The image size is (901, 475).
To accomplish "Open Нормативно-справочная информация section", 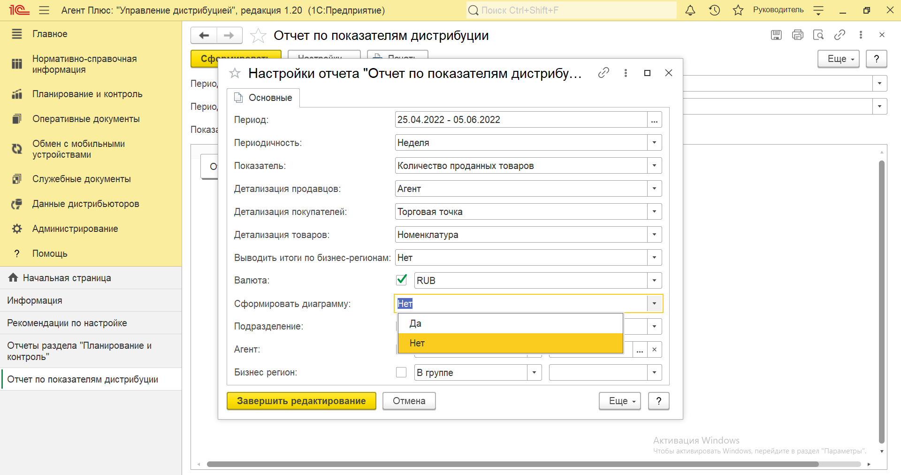I will click(x=84, y=64).
